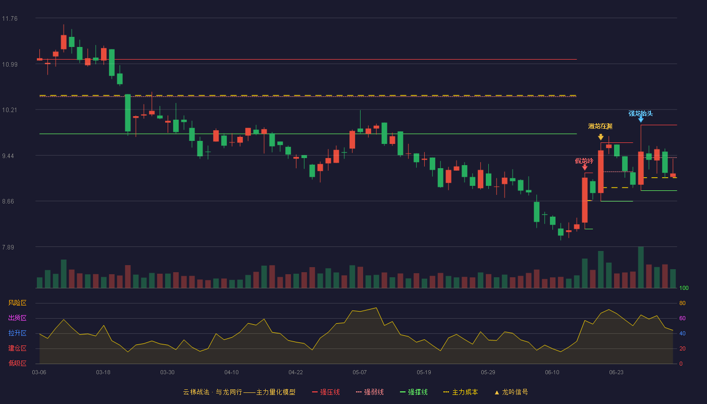Click the 8.66 price axis label
This screenshot has height=404, width=707.
pos(10,201)
